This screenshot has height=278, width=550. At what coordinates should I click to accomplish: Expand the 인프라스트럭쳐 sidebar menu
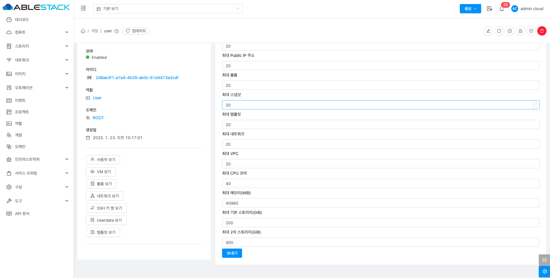(x=37, y=159)
